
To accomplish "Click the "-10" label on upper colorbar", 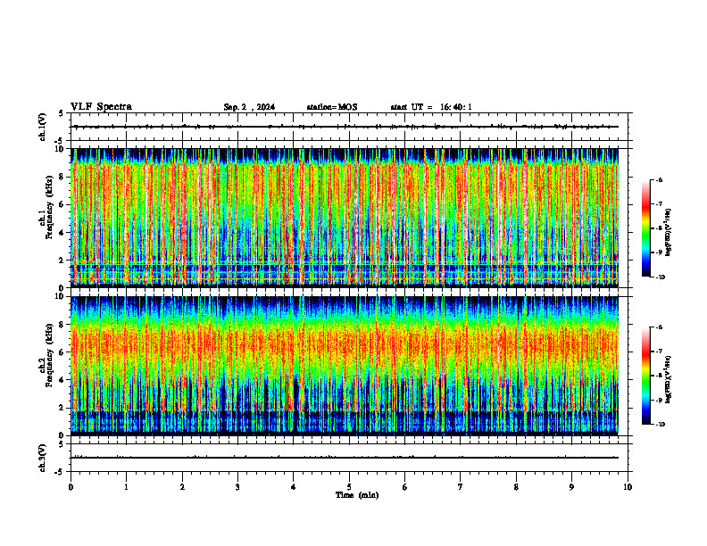I will coord(660,277).
